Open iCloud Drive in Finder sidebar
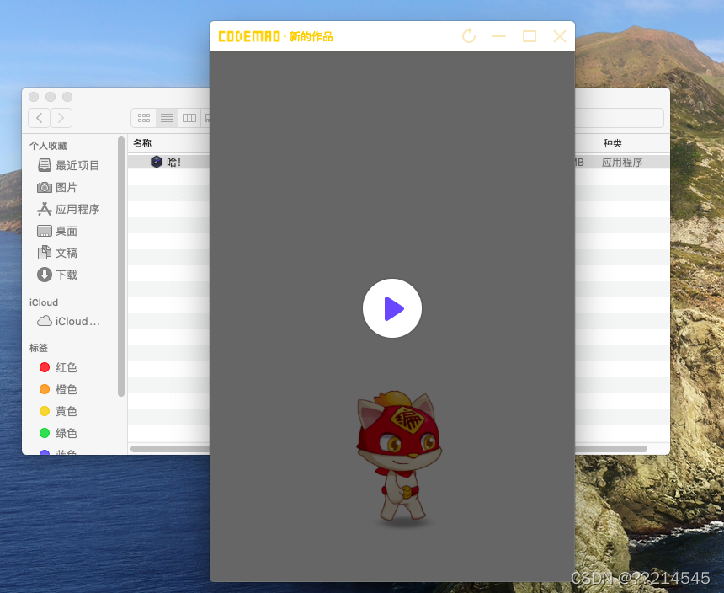The width and height of the screenshot is (724, 593). click(x=68, y=321)
